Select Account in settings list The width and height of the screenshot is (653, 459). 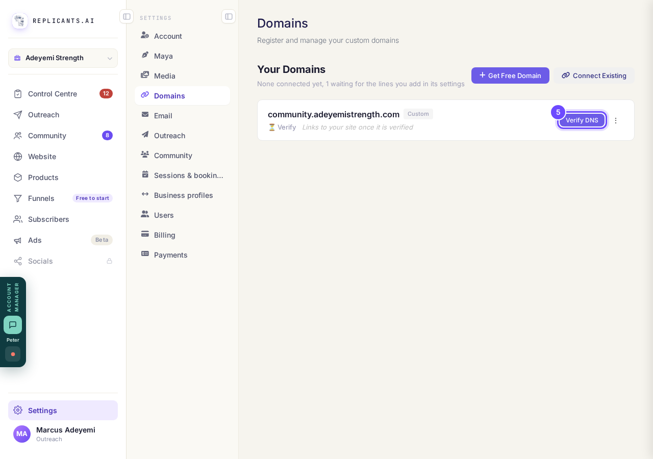pos(182,36)
